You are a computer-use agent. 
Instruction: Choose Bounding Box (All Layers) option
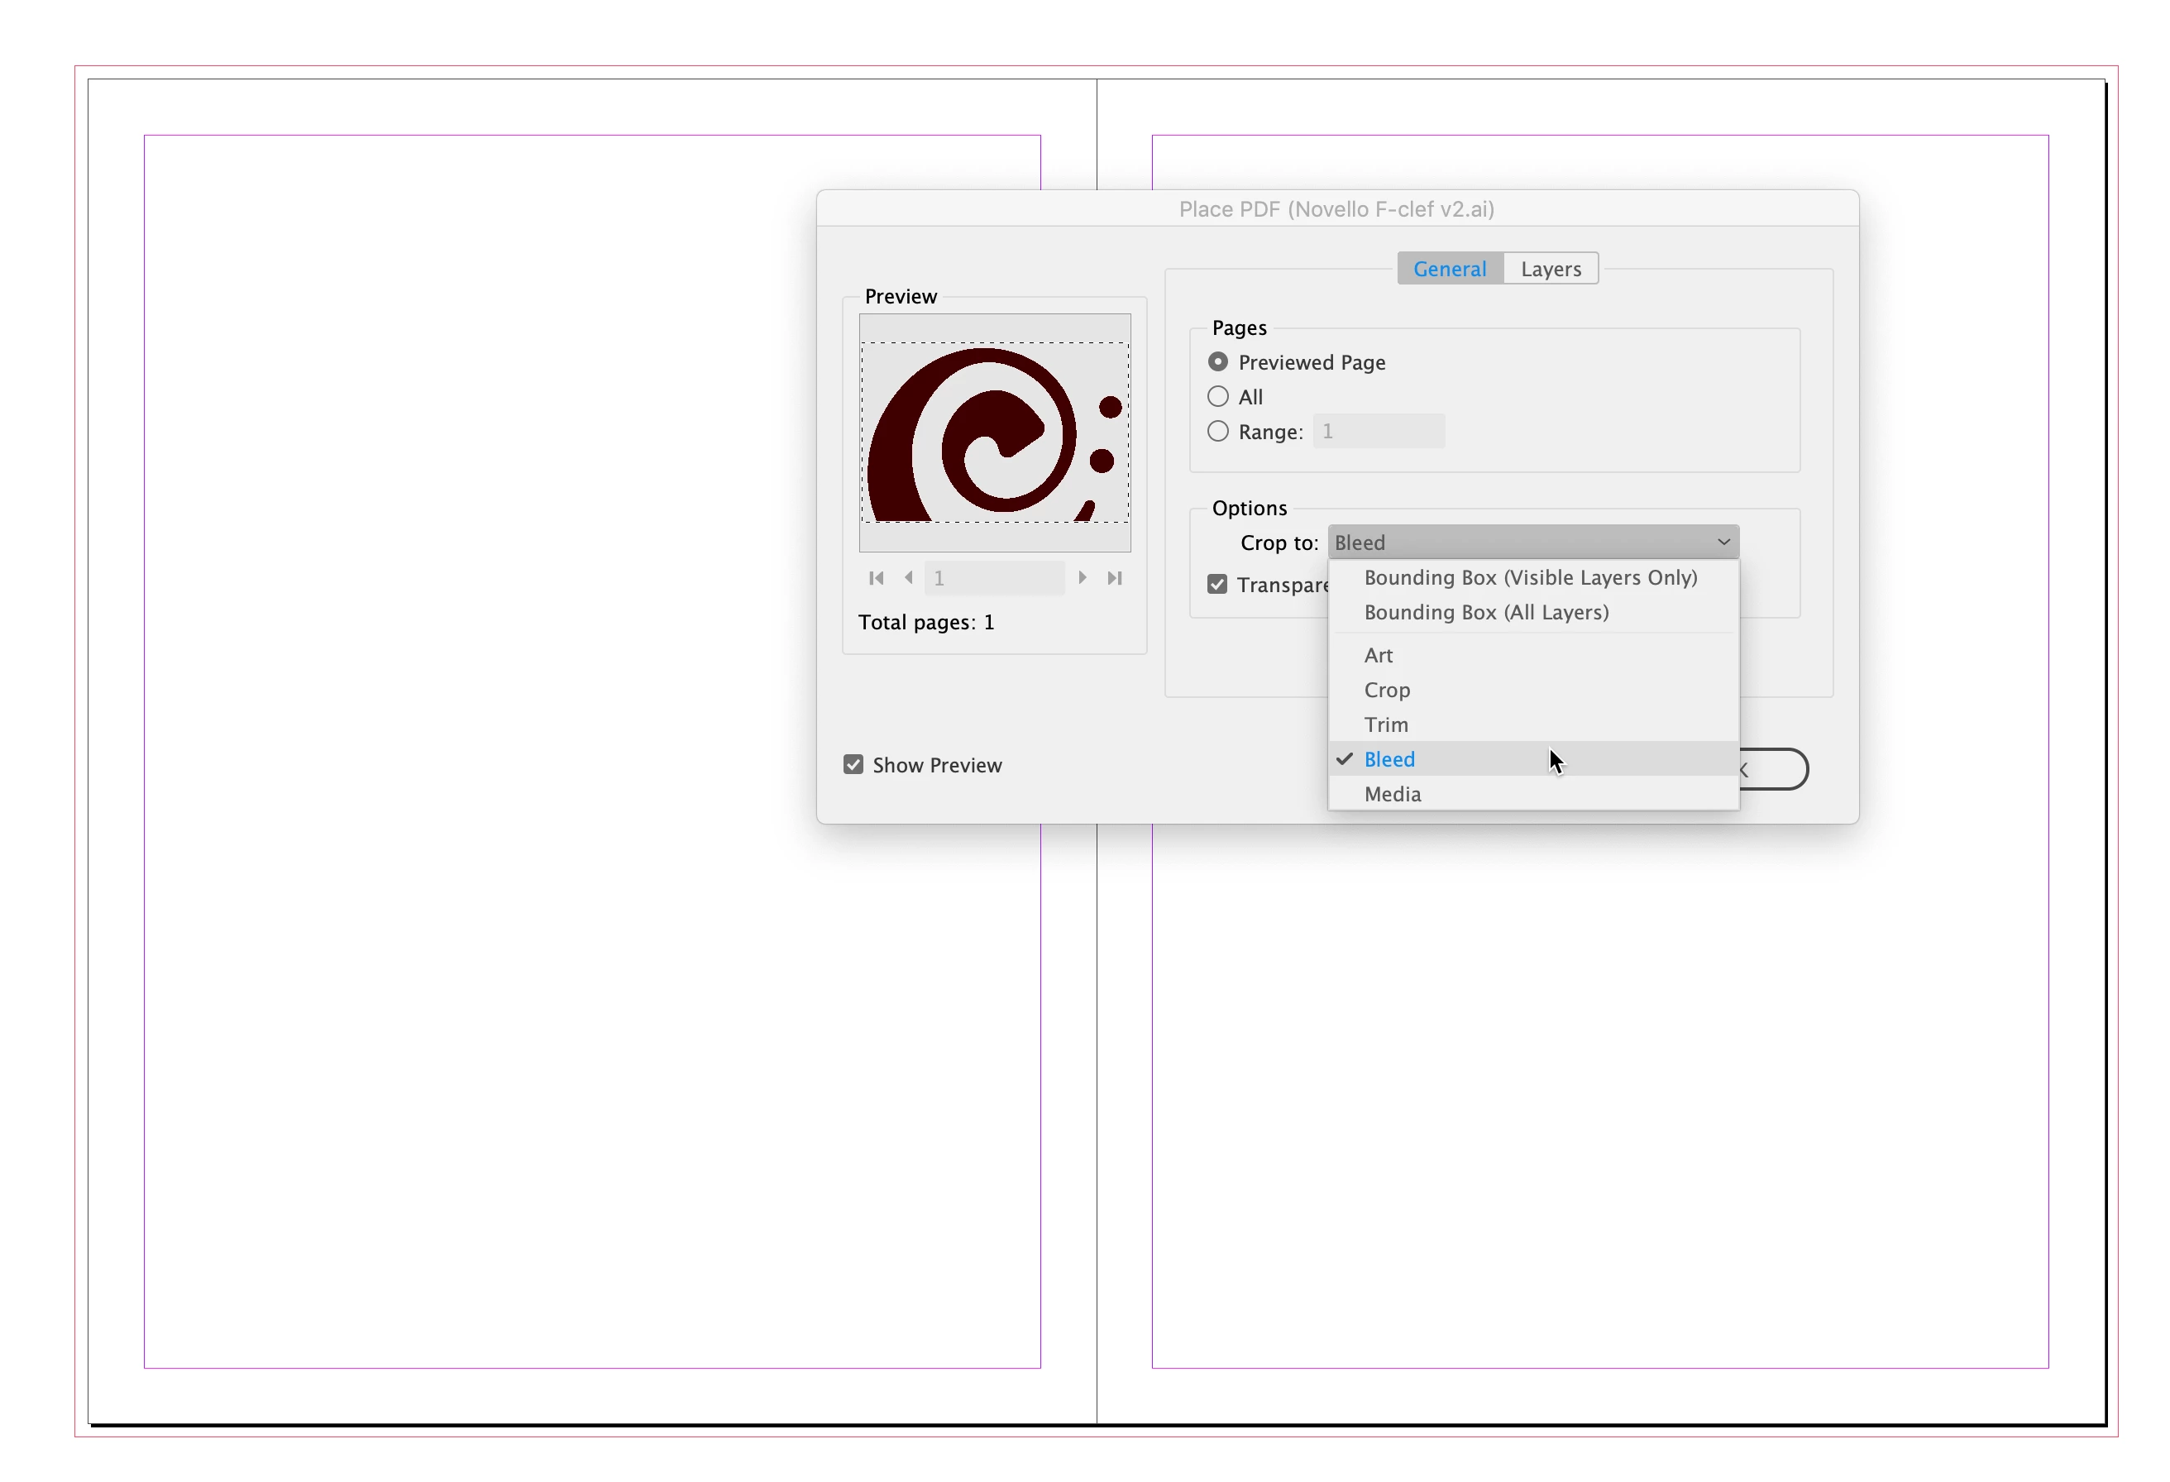[x=1485, y=612]
